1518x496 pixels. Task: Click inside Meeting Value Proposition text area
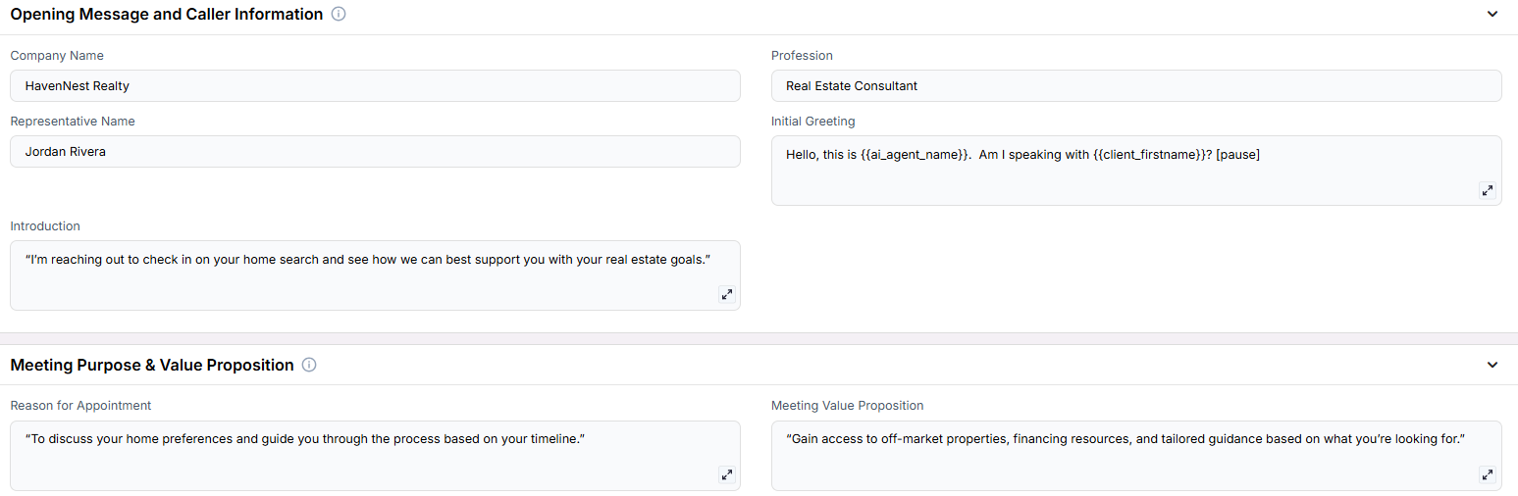pos(1136,456)
